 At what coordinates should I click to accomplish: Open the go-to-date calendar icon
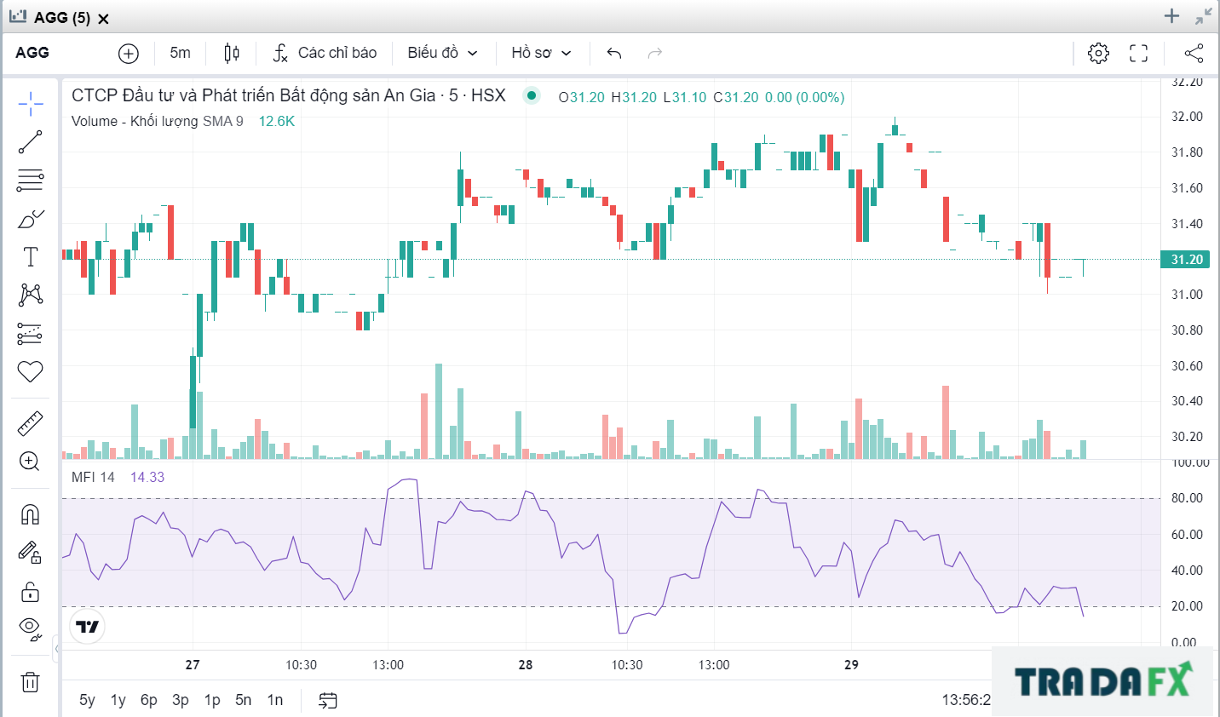coord(328,700)
